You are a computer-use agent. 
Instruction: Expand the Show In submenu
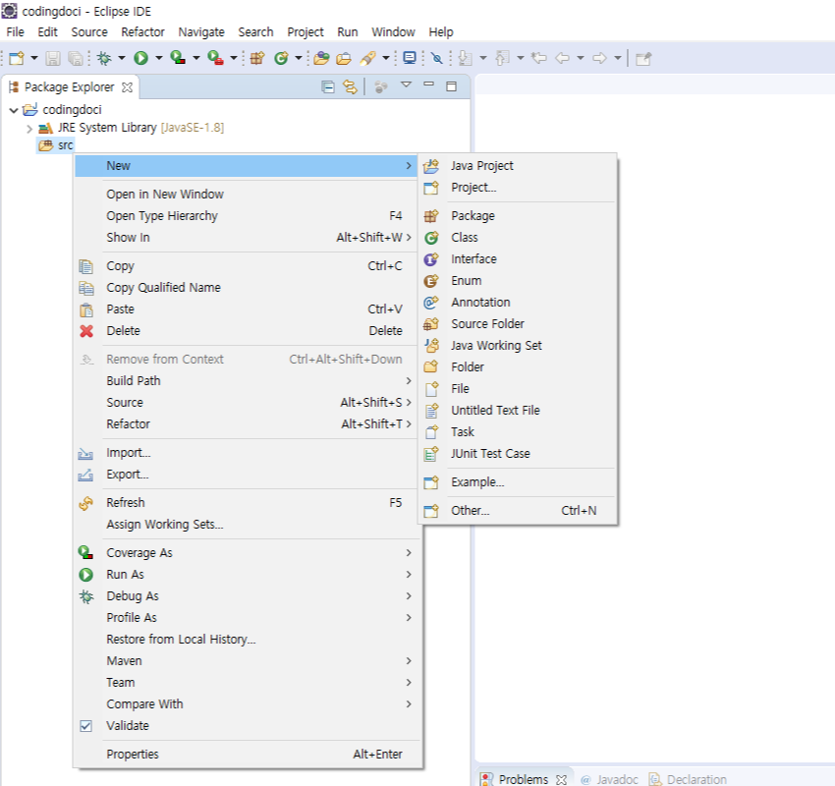(x=246, y=237)
